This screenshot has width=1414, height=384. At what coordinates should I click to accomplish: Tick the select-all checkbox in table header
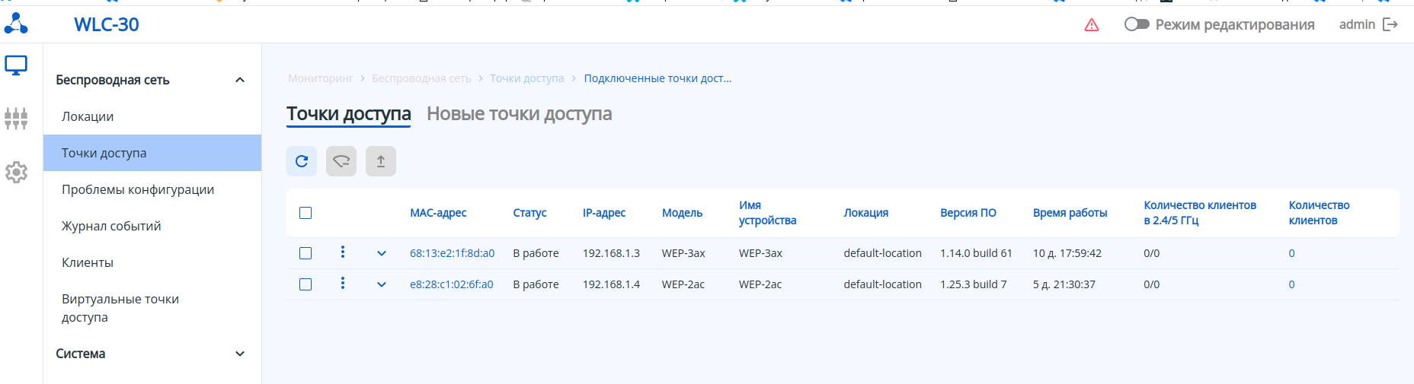[306, 213]
